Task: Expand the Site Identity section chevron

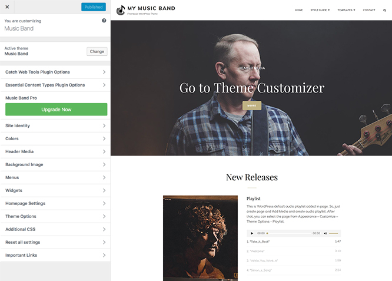Action: point(104,125)
